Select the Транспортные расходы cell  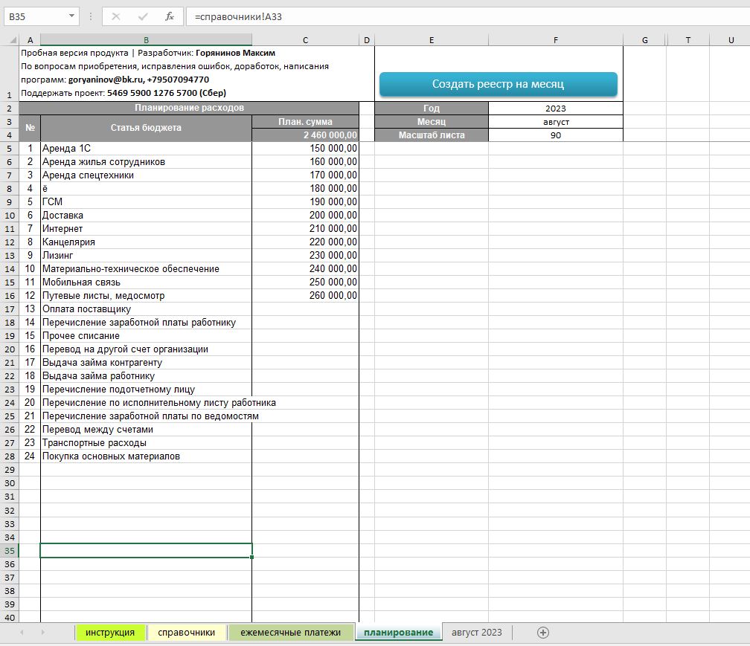[147, 443]
